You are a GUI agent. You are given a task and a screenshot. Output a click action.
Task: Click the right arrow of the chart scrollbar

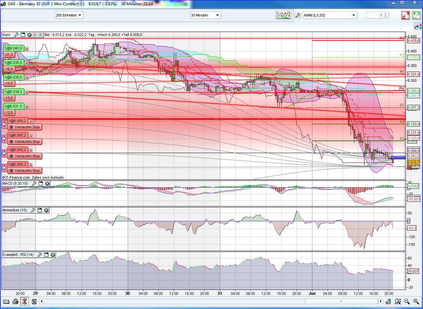tap(381, 301)
